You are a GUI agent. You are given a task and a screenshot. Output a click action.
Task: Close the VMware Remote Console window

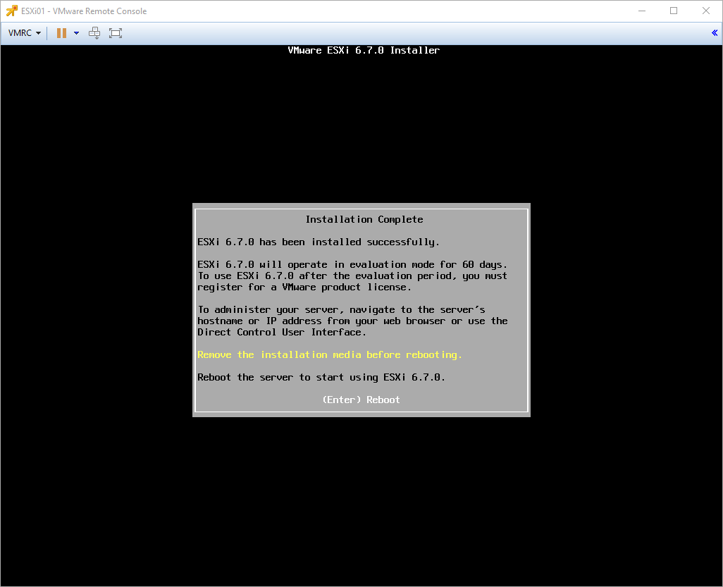706,11
